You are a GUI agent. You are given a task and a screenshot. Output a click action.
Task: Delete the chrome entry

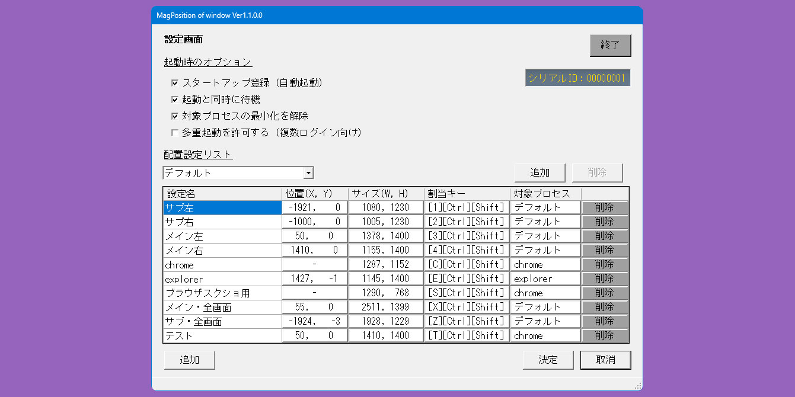pos(604,264)
